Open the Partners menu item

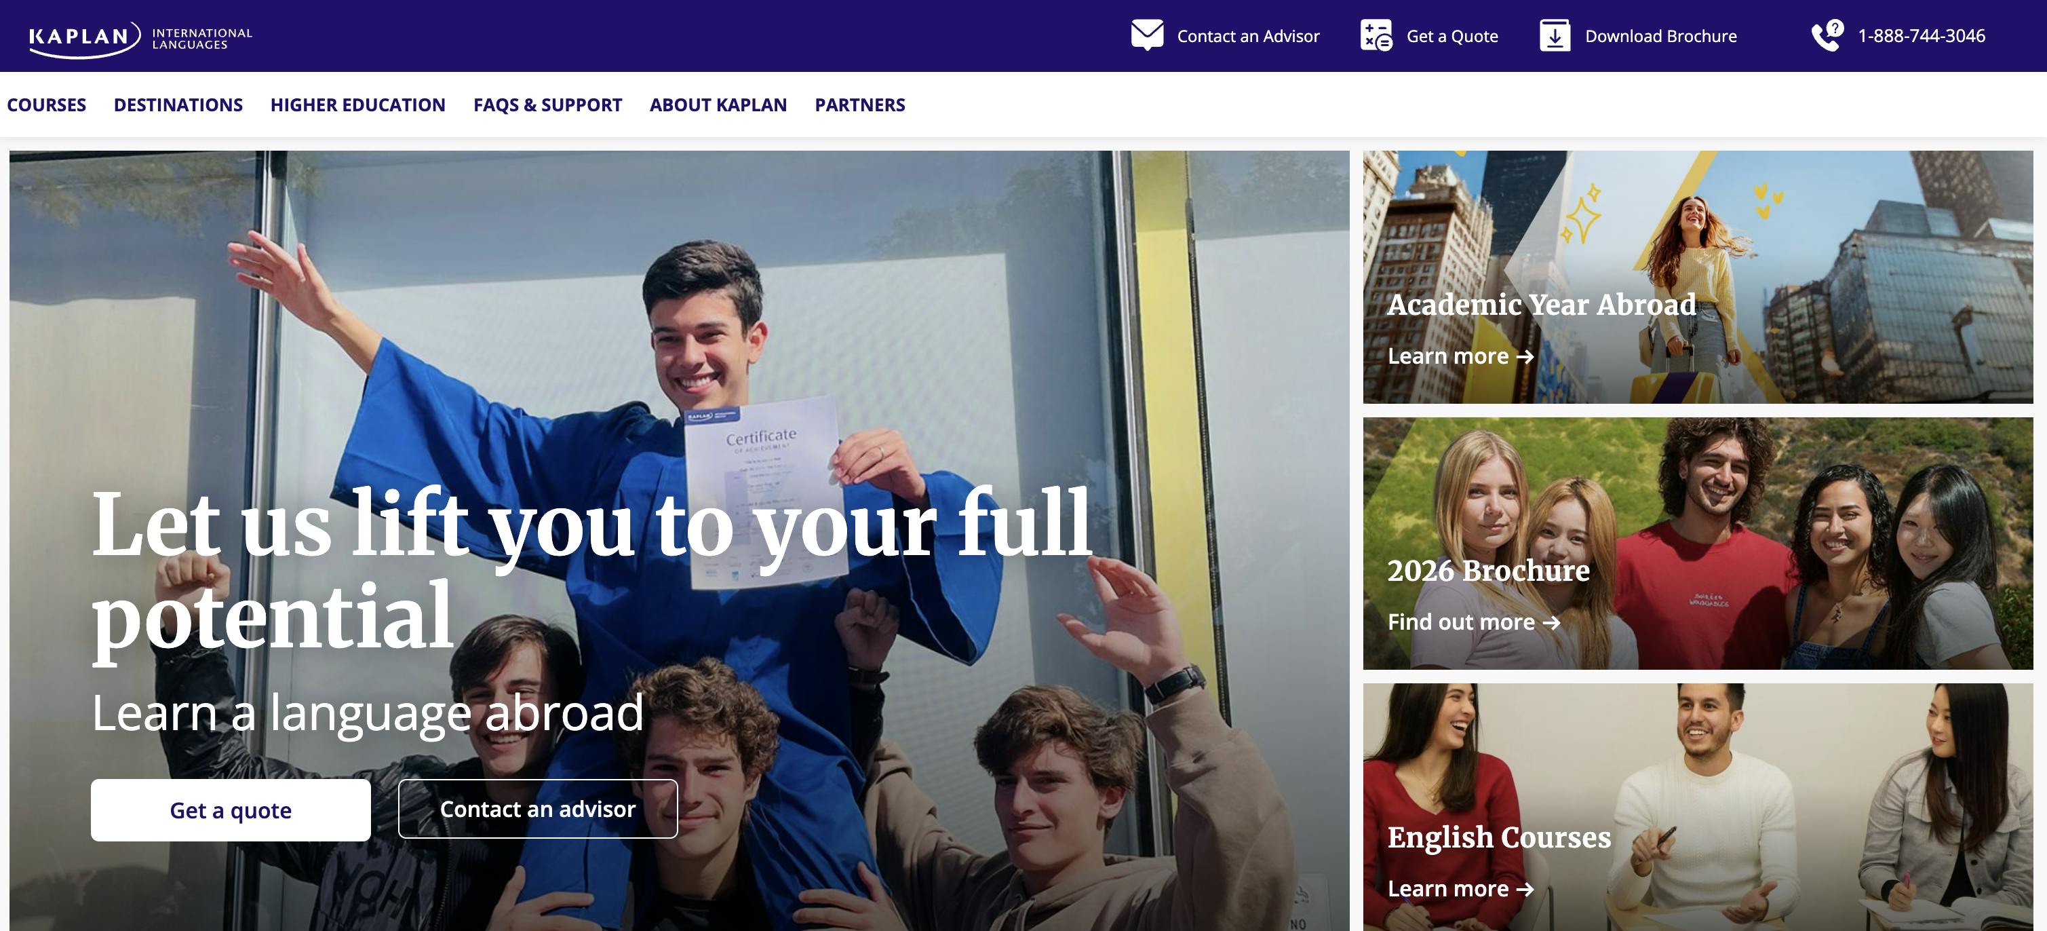(860, 105)
